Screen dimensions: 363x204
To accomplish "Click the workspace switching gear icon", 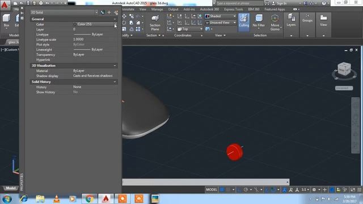I will point(314,190).
